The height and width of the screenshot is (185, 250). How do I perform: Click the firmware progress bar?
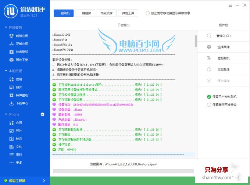pyautogui.click(x=124, y=171)
